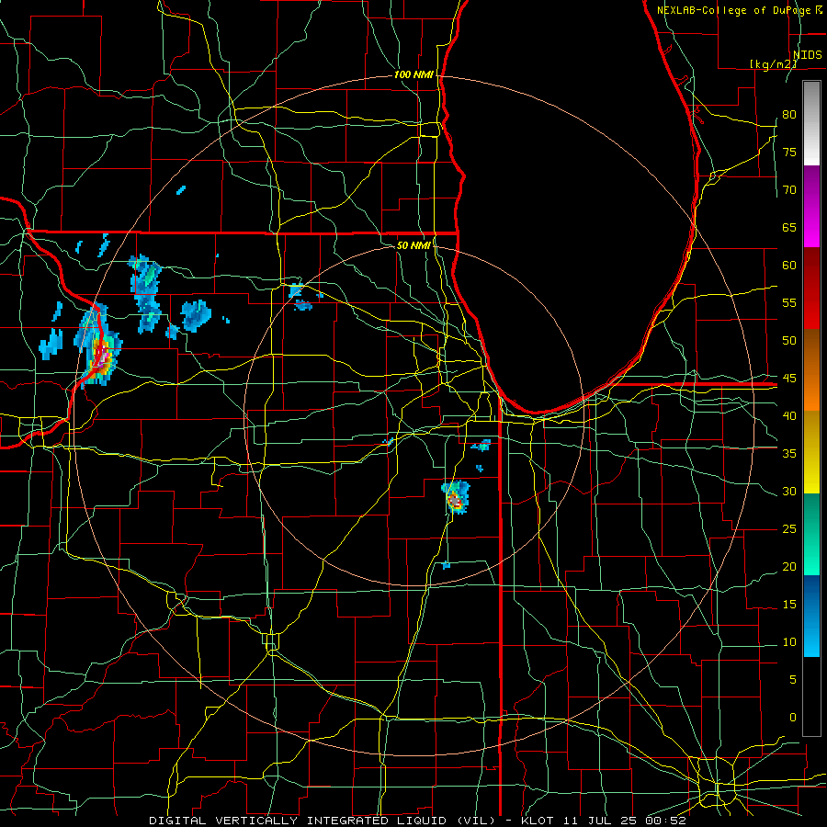Click the 60 value on the color scale
Image resolution: width=827 pixels, height=827 pixels.
pyautogui.click(x=789, y=266)
